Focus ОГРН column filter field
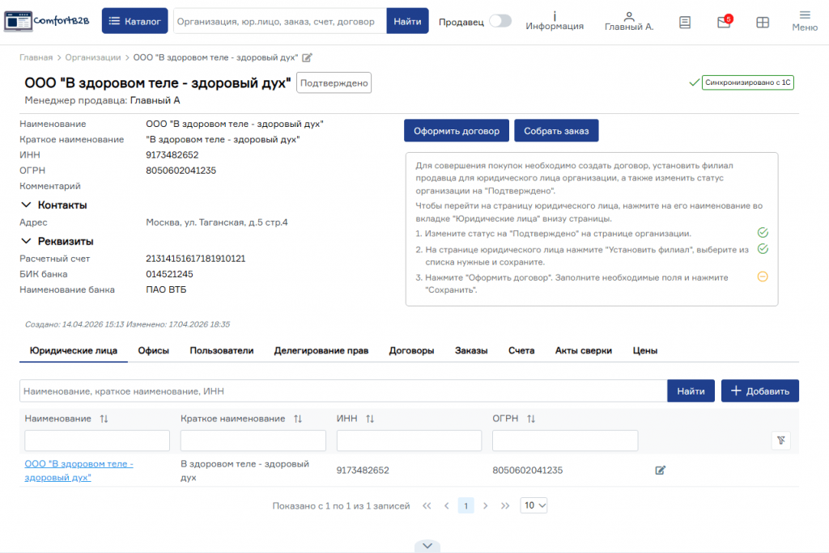The image size is (829, 553). coord(564,441)
